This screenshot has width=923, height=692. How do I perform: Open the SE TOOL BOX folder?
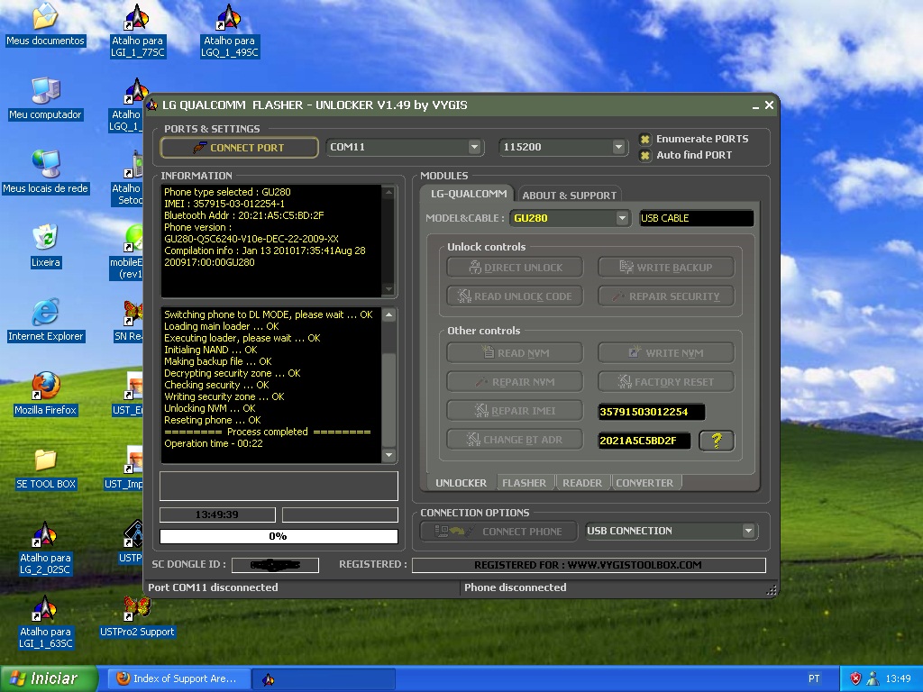click(x=45, y=461)
